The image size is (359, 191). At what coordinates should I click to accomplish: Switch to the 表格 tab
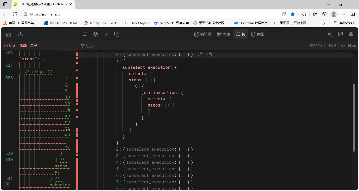click(x=223, y=34)
